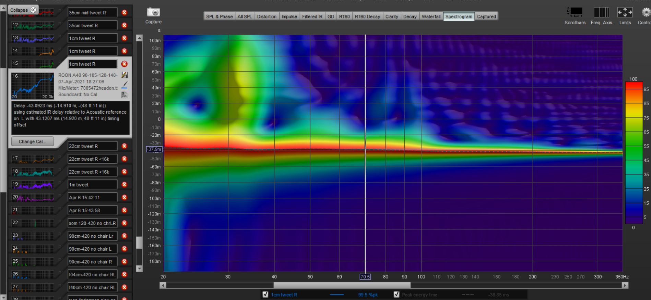Click the -37.9m time cursor label
651x300 pixels.
[x=154, y=149]
